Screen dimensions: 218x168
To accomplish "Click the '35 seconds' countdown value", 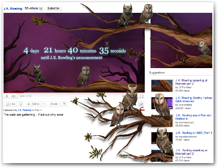I will pyautogui.click(x=113, y=51).
